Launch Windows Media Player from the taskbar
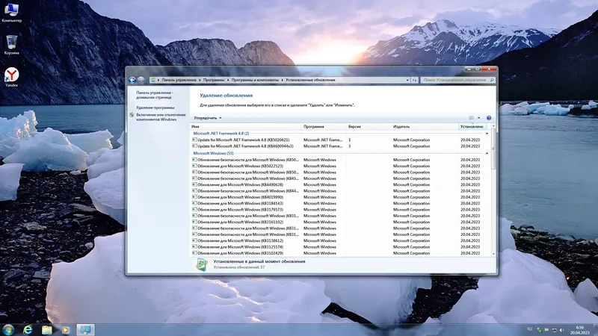598x336 pixels. (x=65, y=329)
